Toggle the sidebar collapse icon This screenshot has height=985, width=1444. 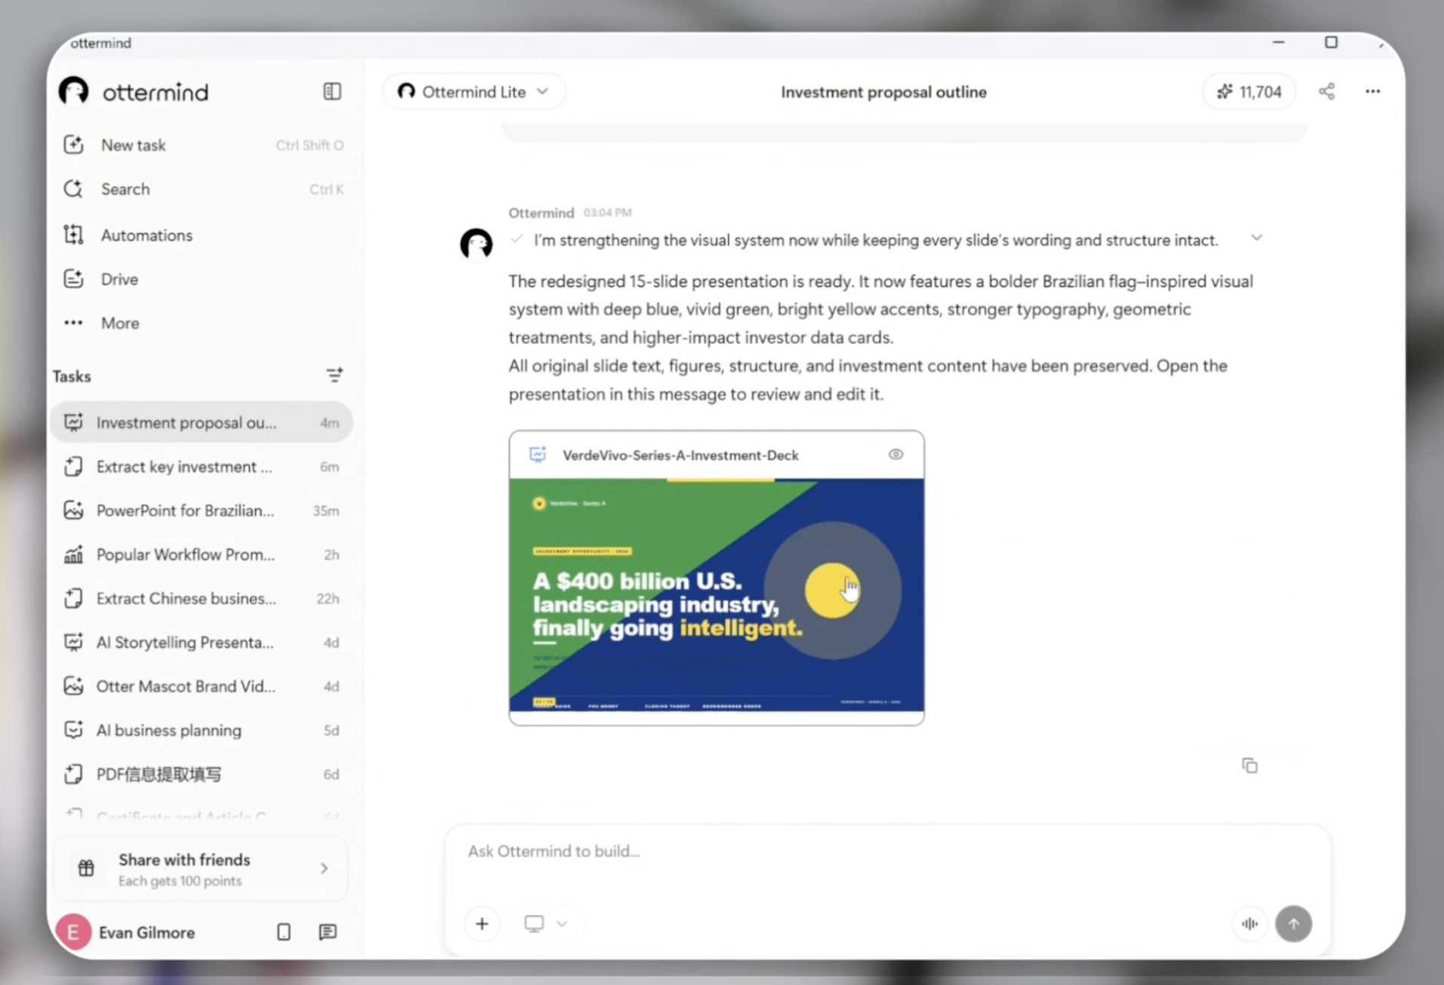(332, 91)
